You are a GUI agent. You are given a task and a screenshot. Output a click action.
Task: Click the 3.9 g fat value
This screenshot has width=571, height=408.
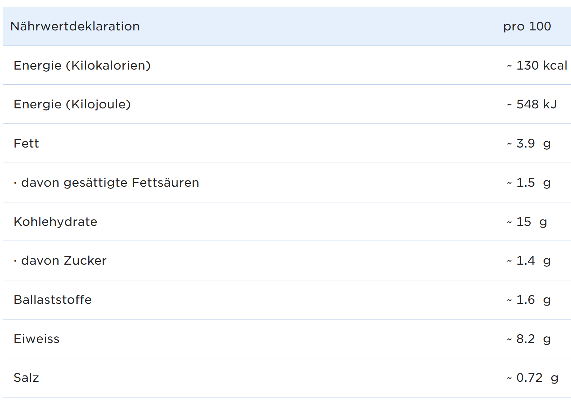(529, 144)
